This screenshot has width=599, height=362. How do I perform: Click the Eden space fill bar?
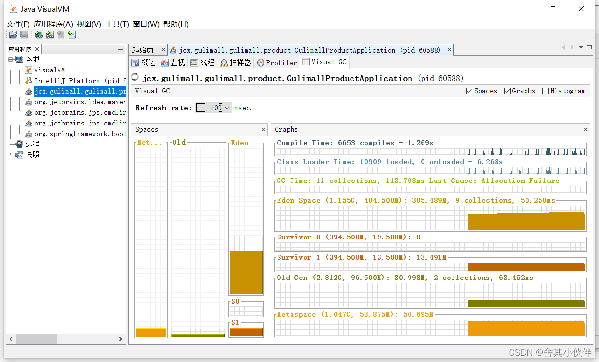tap(246, 272)
